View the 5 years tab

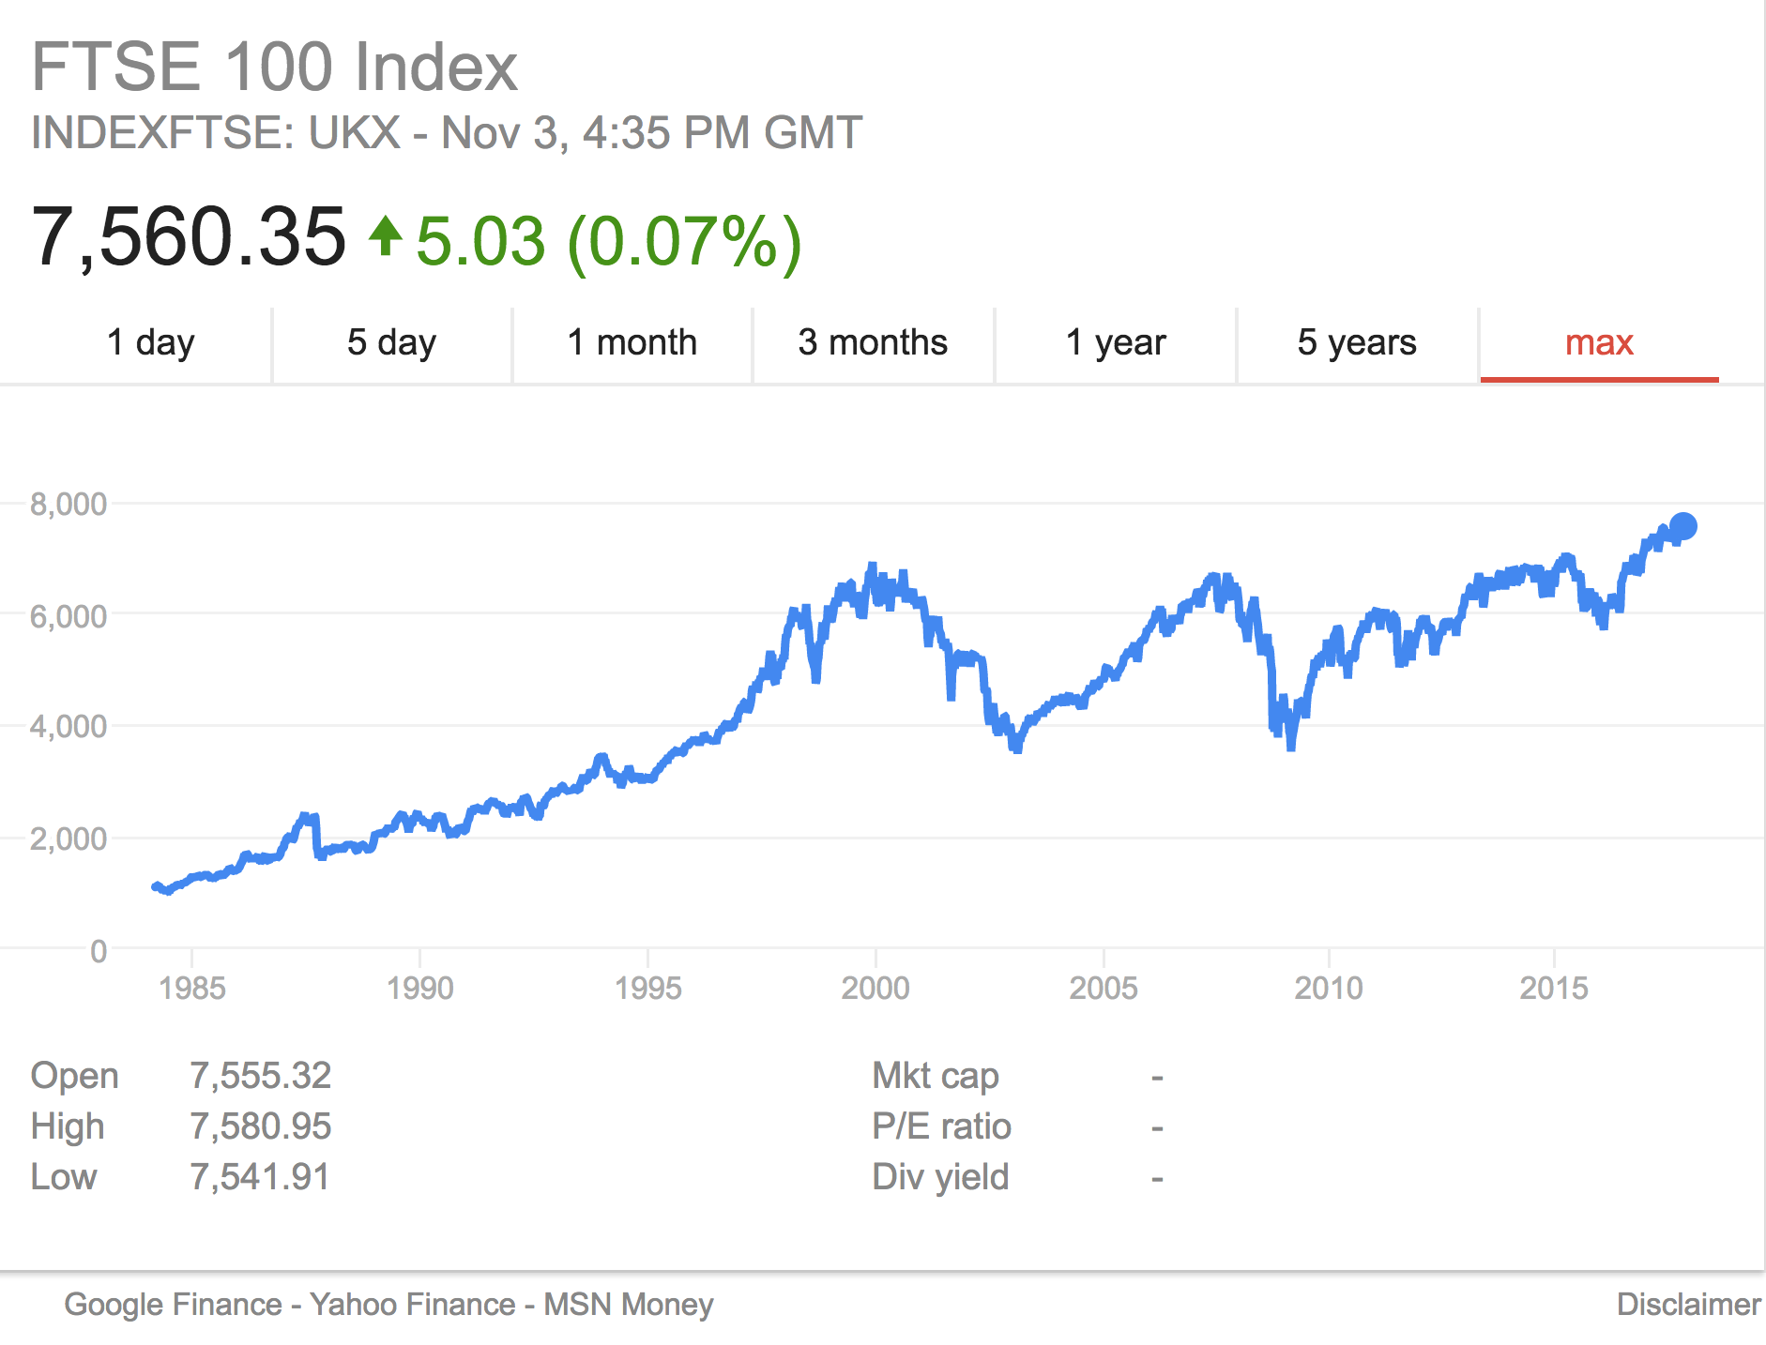(1357, 343)
